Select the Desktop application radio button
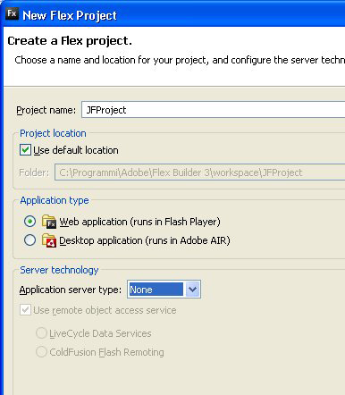 pos(29,240)
